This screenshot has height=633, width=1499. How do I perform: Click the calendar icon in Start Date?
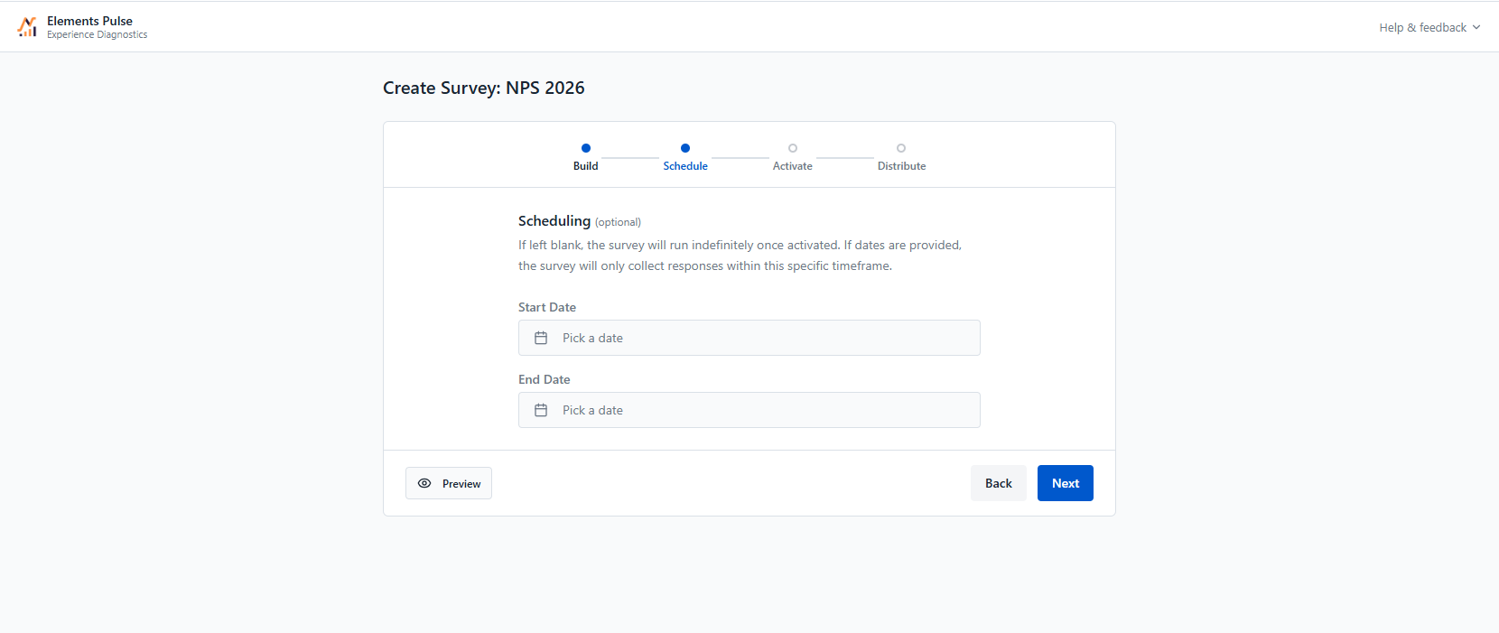(x=541, y=338)
